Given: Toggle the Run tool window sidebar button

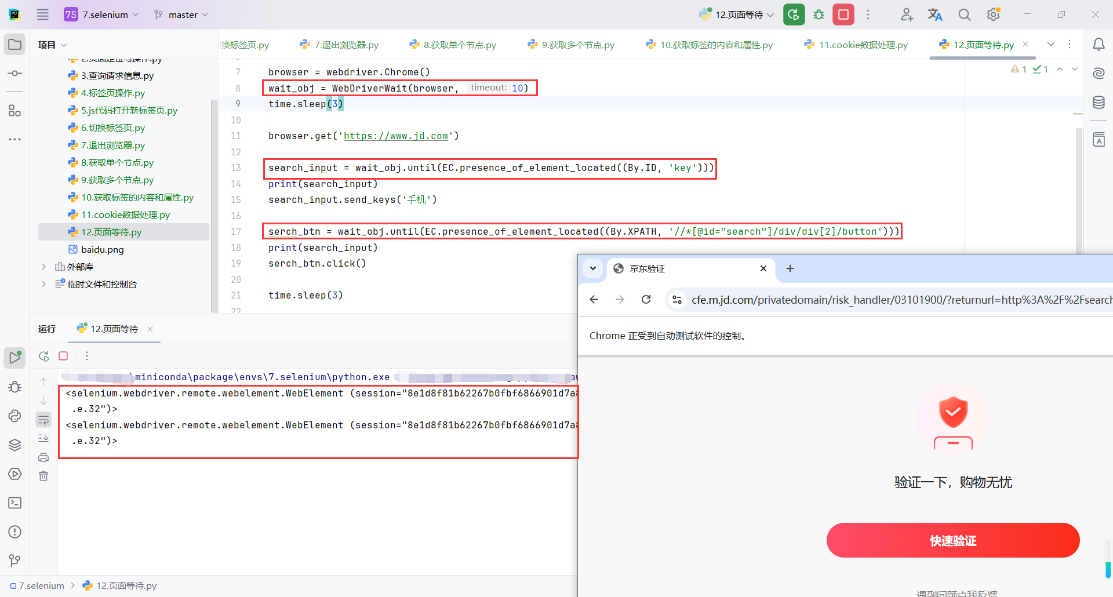Looking at the screenshot, I should coord(15,358).
